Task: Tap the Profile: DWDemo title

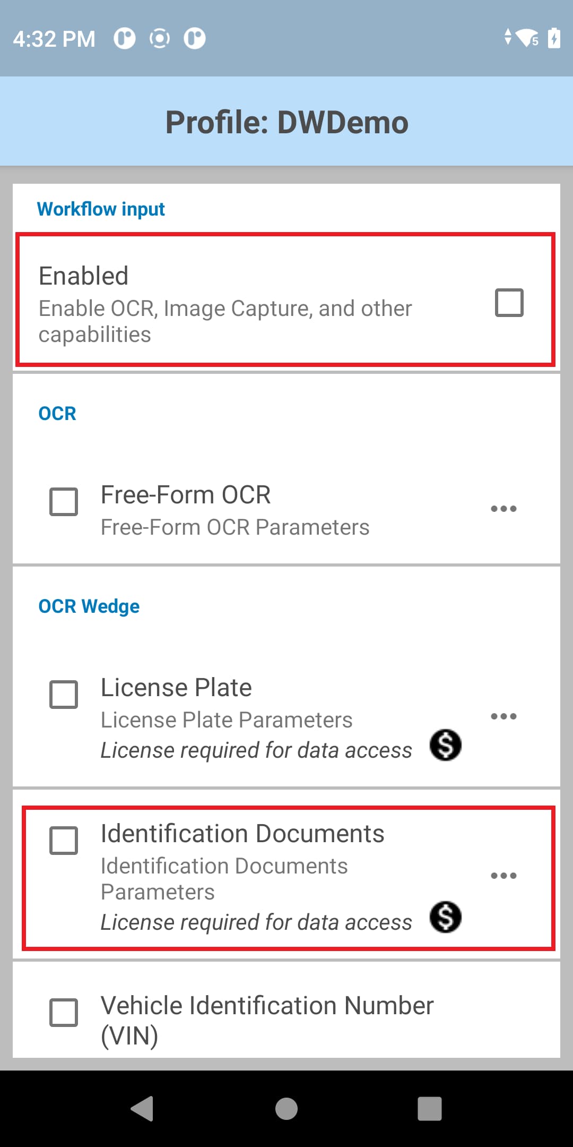Action: point(286,122)
